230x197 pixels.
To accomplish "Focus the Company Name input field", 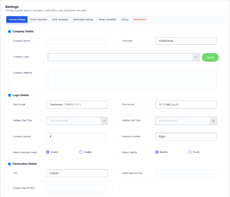I will click(77, 41).
